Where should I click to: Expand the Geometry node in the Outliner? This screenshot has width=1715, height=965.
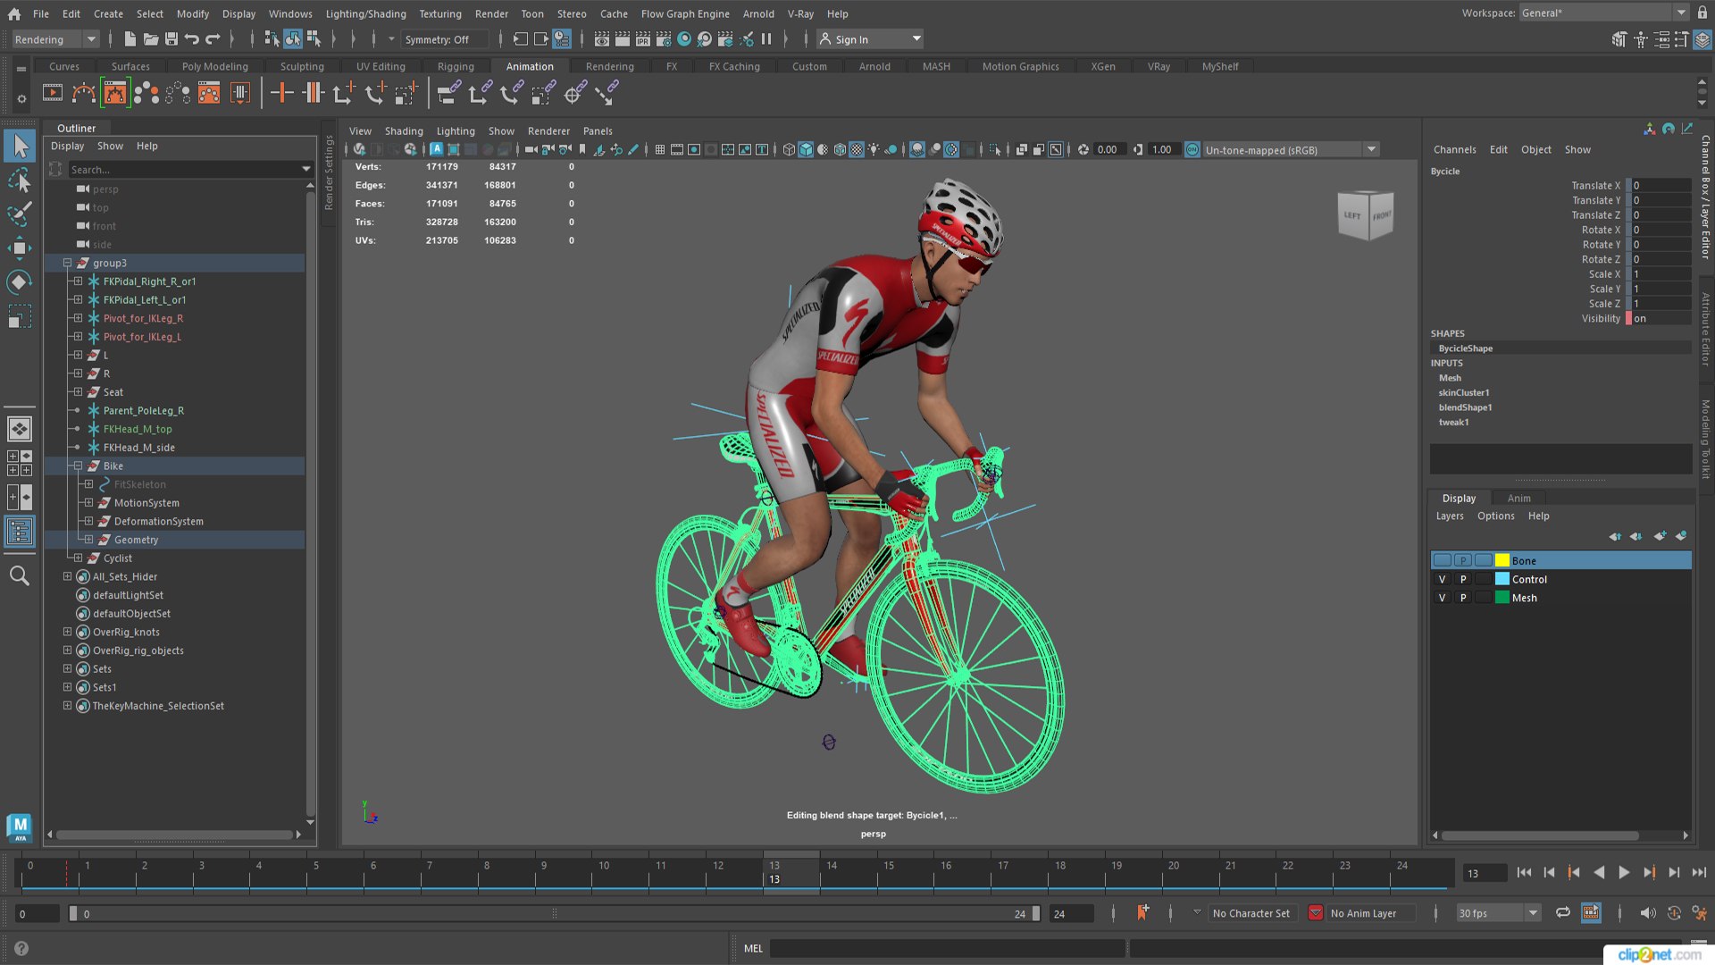[x=88, y=540]
